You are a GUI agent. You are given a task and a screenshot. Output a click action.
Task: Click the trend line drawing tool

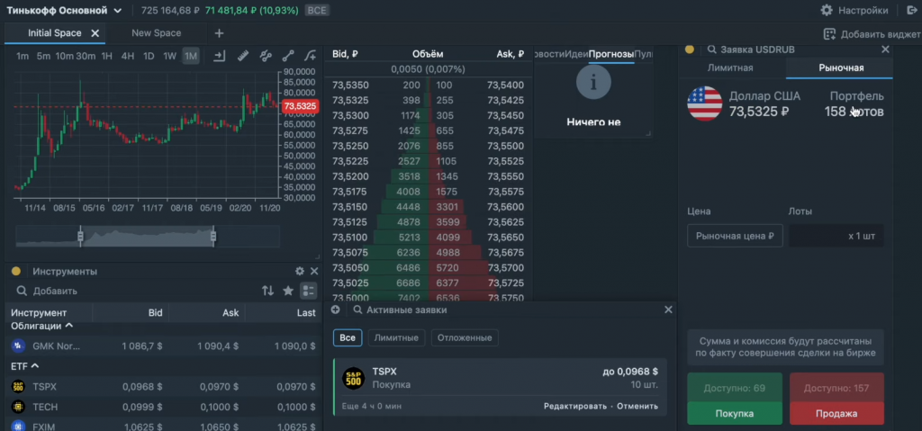click(x=288, y=56)
